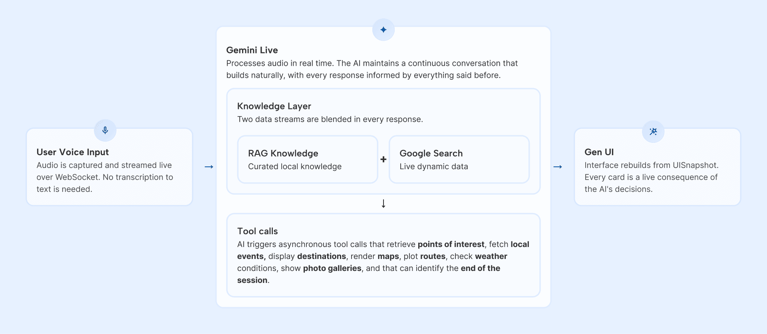
Task: Select the RAG Knowledge card
Action: [307, 159]
